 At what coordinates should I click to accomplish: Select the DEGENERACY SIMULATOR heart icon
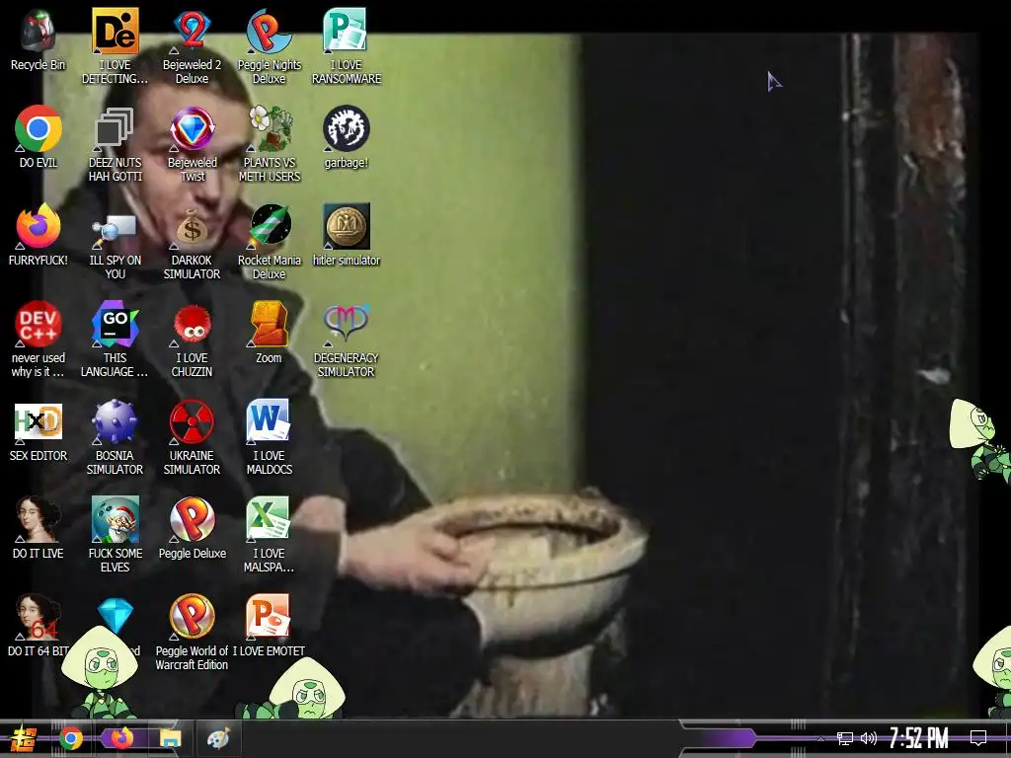coord(347,340)
